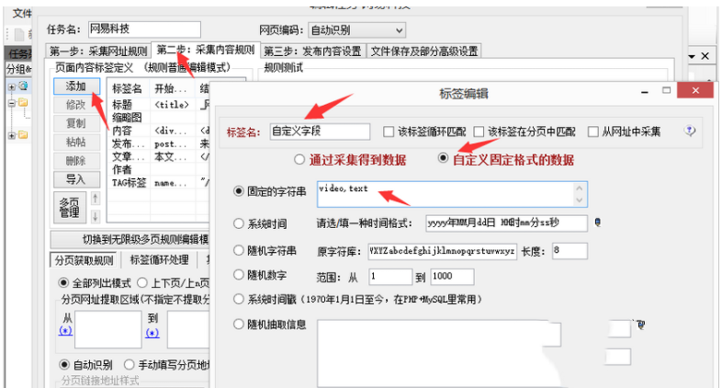This screenshot has width=722, height=388.
Task: Click the 添加 button
Action: pyautogui.click(x=75, y=86)
